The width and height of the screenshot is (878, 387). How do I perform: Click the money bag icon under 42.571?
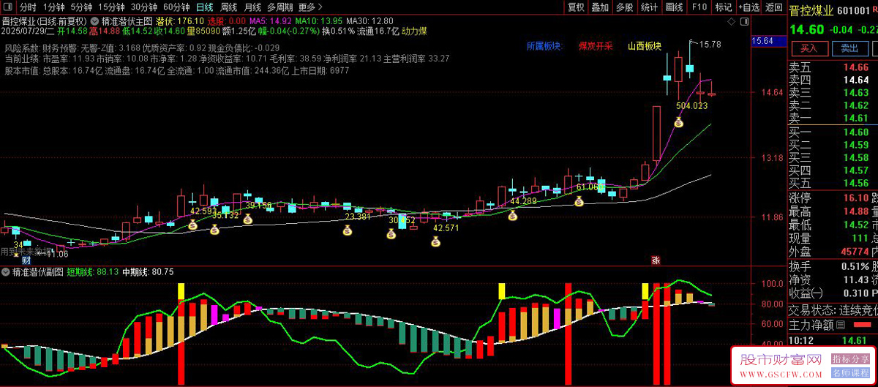[x=437, y=242]
